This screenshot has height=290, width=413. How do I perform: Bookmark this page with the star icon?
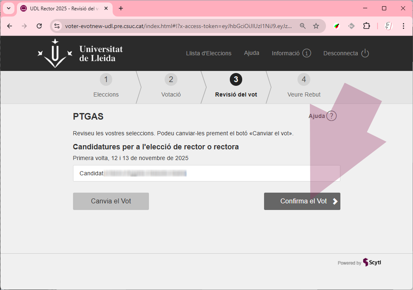(316, 26)
